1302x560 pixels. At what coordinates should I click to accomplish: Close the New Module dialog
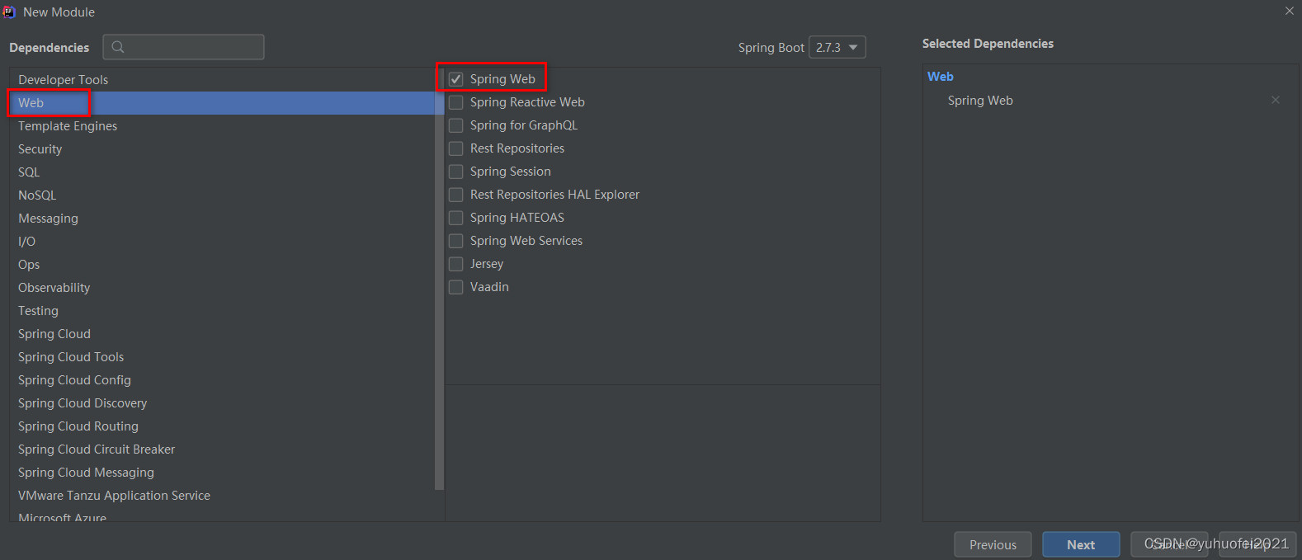[x=1289, y=11]
